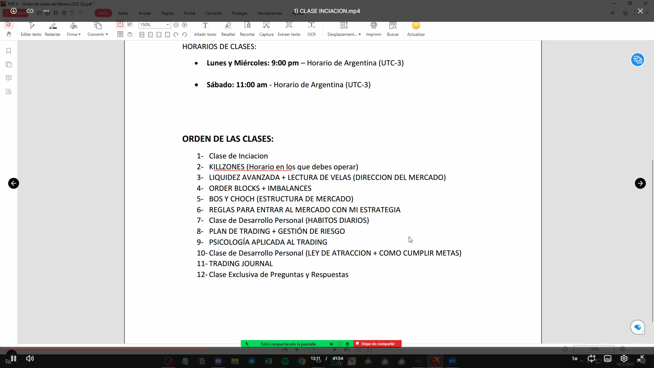Activate the hand pan tool
654x368 pixels.
coord(9,34)
